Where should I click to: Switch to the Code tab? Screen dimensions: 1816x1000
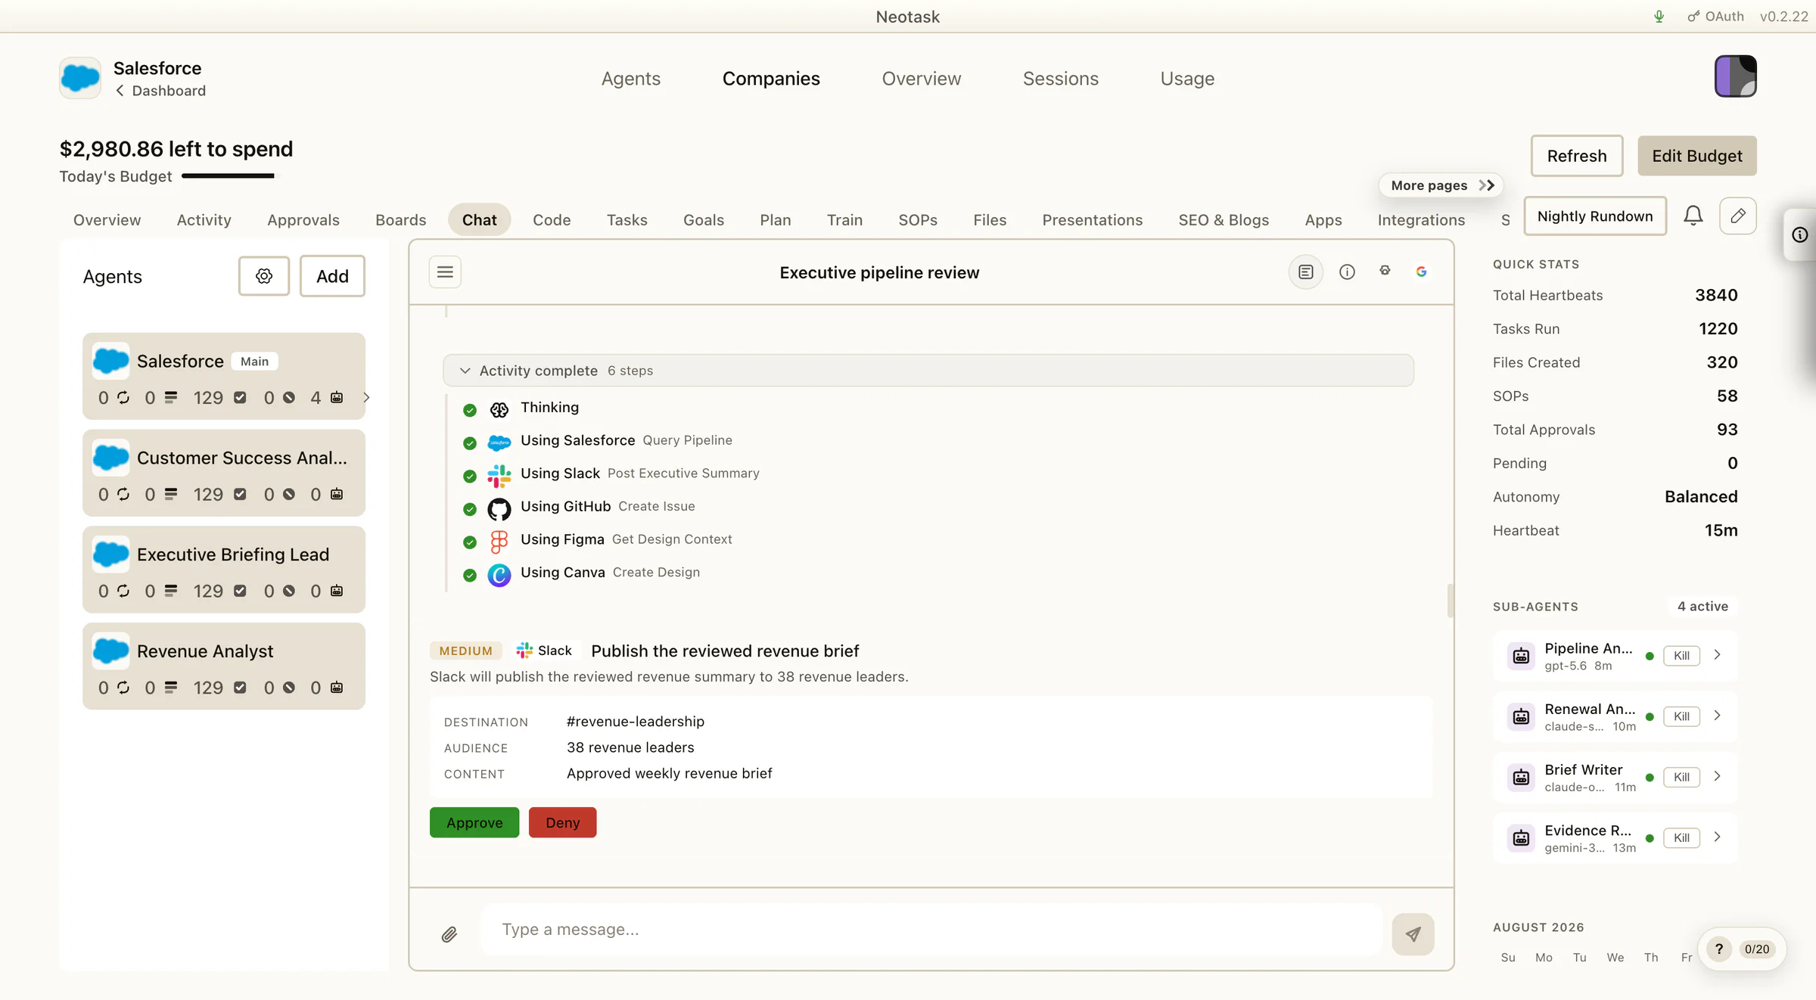coord(551,220)
